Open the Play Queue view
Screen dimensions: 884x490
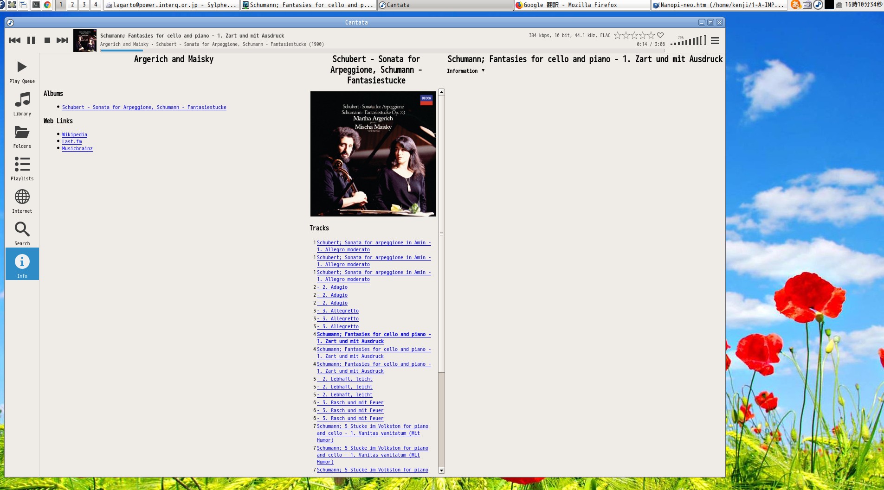[x=22, y=72]
